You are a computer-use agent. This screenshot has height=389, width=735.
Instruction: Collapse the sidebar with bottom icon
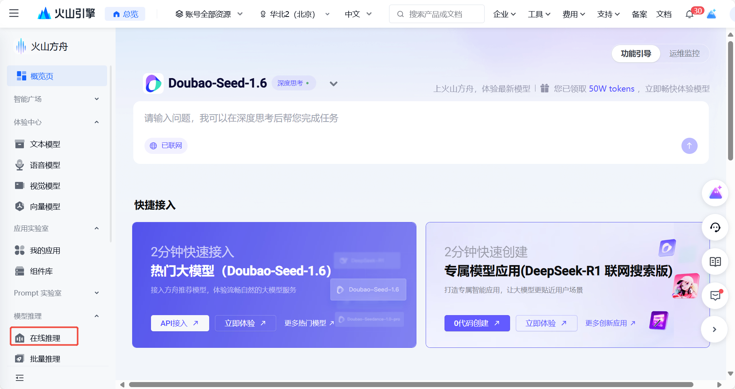[19, 378]
